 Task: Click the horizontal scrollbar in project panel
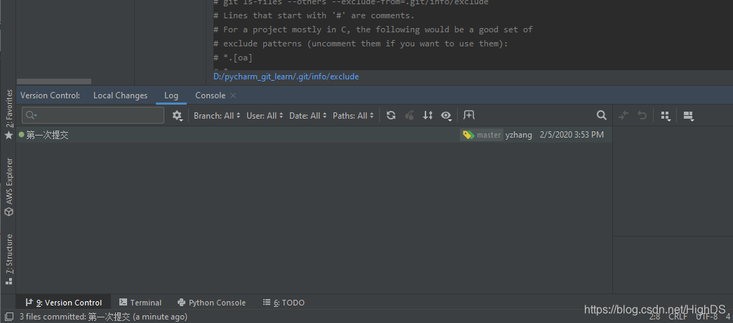(54, 81)
